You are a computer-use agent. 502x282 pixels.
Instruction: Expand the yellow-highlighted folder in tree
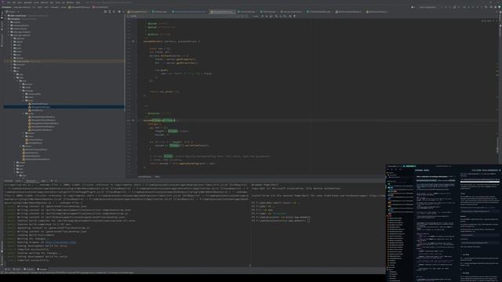(12, 61)
